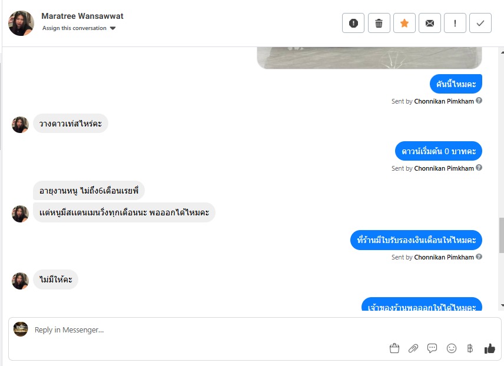Open the emoji picker smiley icon
This screenshot has width=504, height=366.
click(x=452, y=348)
